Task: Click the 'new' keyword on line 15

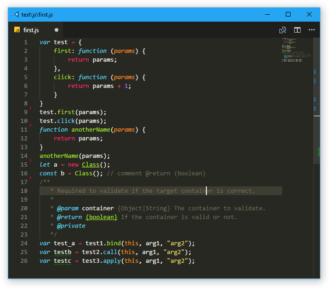Action: [73, 165]
